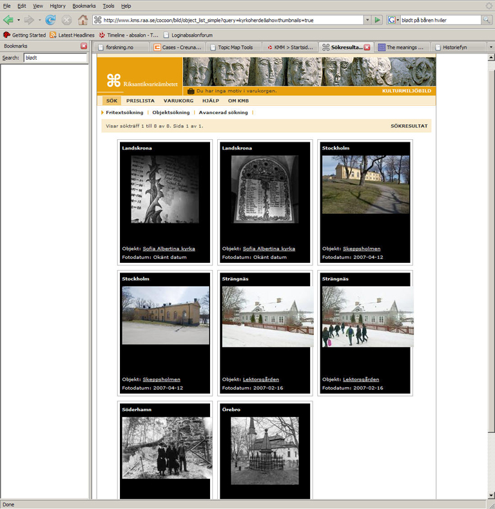Close the Sökresultat tab
This screenshot has width=495, height=509.
tap(367, 47)
